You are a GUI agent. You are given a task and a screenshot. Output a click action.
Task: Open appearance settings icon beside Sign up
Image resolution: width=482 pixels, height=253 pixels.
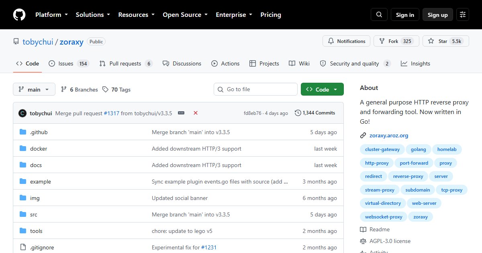pyautogui.click(x=463, y=15)
